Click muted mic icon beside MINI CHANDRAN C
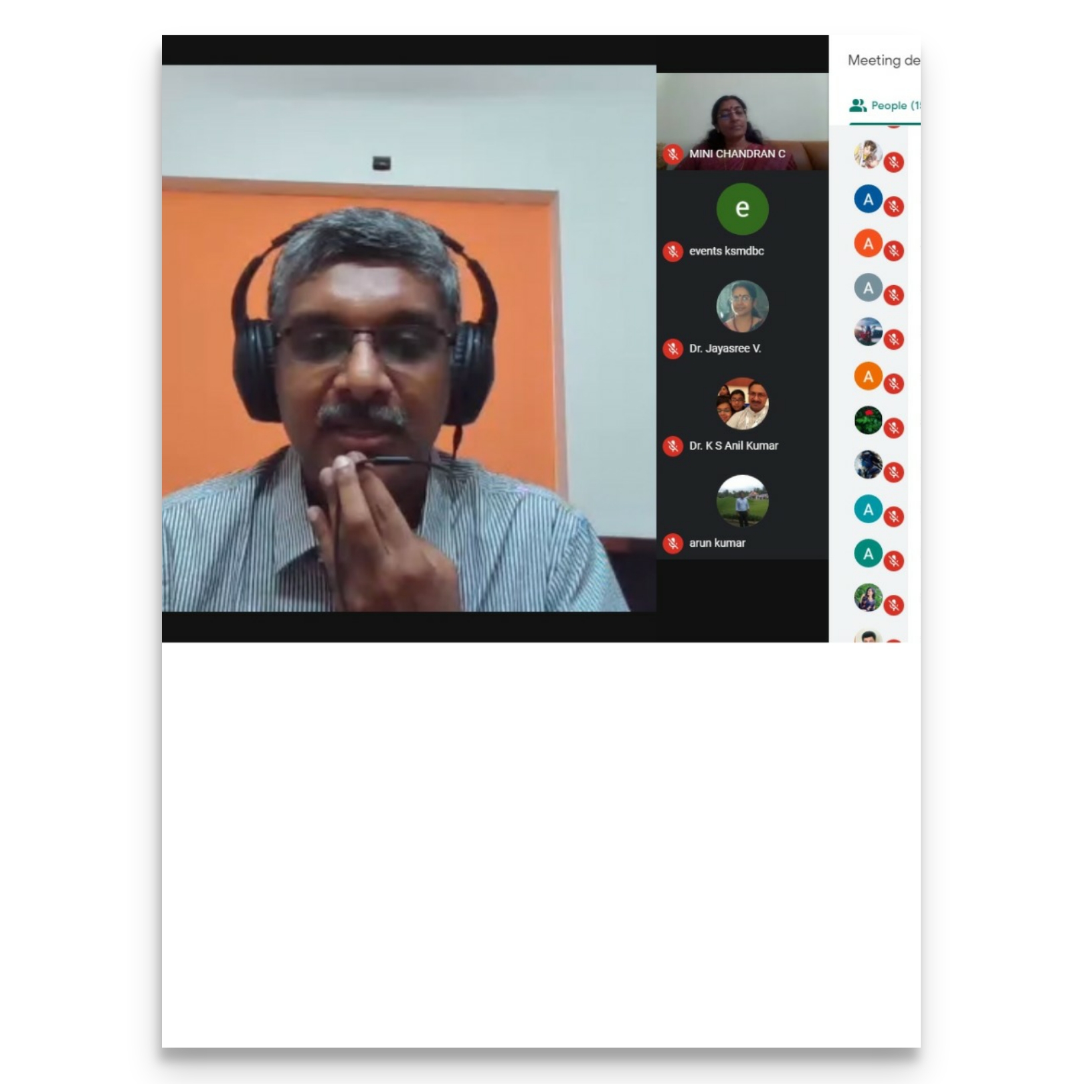The width and height of the screenshot is (1084, 1084). tap(672, 154)
